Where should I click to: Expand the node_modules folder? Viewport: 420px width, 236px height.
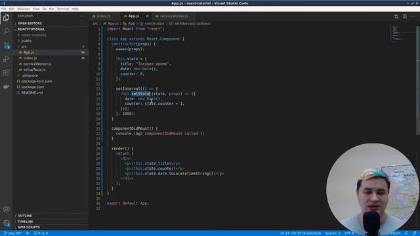click(x=33, y=35)
